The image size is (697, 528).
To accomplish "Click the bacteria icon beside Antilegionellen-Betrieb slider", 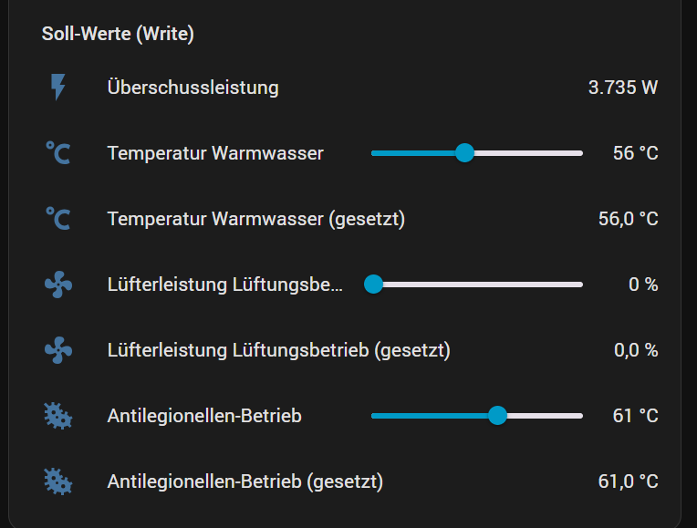I will coord(58,416).
